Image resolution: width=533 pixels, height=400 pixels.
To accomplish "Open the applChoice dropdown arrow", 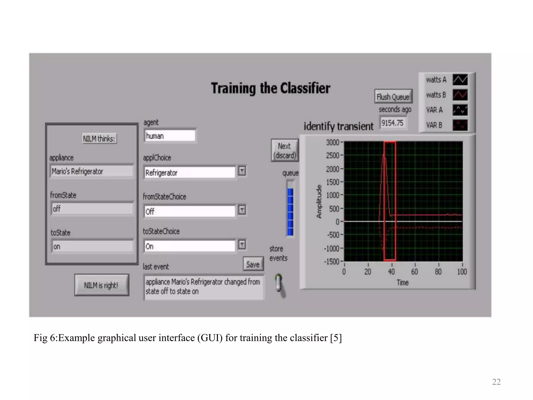I will click(242, 171).
